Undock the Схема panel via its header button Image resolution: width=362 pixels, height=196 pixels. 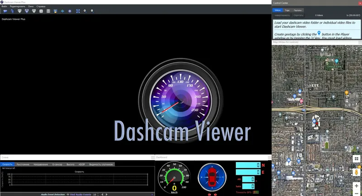tap(153, 158)
